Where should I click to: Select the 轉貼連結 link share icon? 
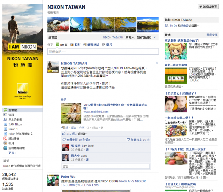(85, 45)
